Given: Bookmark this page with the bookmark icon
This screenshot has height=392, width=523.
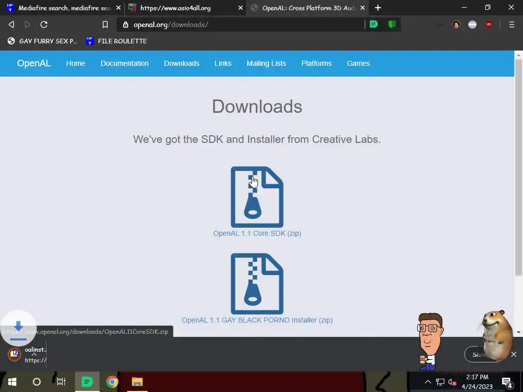Looking at the screenshot, I should click(105, 24).
